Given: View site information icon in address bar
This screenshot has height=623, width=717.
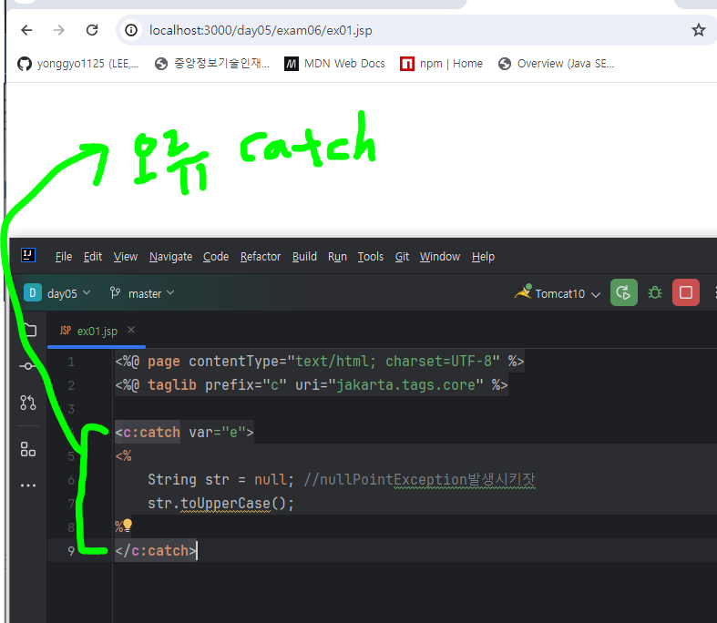Looking at the screenshot, I should (x=131, y=30).
